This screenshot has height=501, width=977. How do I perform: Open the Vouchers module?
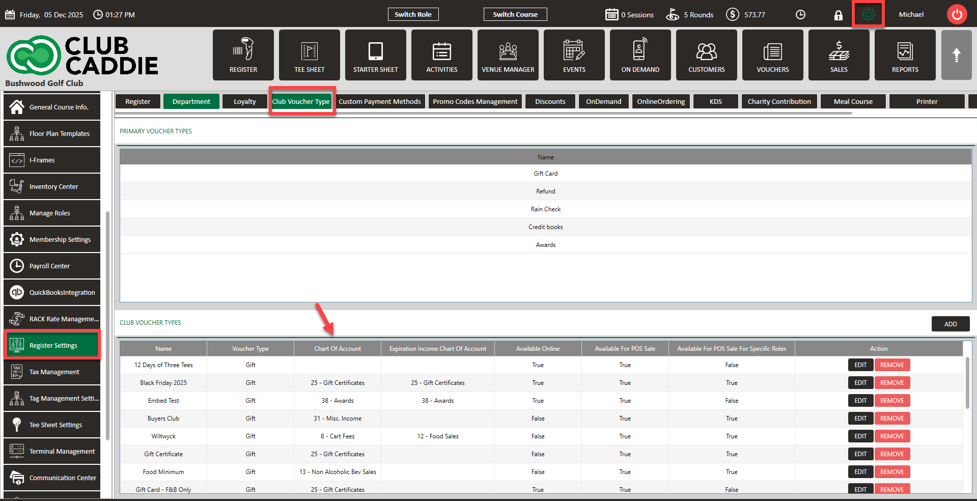(x=772, y=55)
